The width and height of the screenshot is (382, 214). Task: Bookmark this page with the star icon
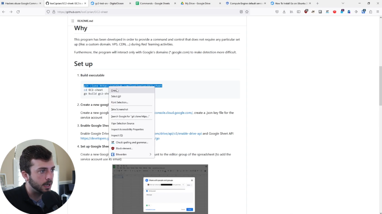pos(247,12)
